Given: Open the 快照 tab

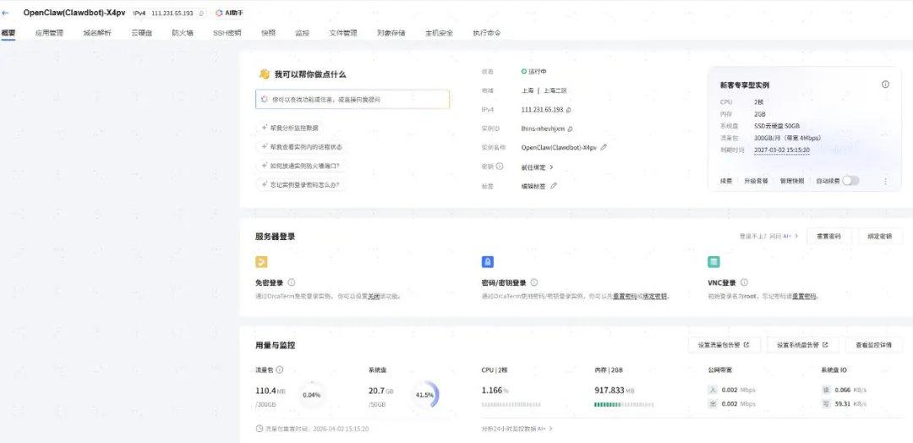Looking at the screenshot, I should (x=269, y=33).
